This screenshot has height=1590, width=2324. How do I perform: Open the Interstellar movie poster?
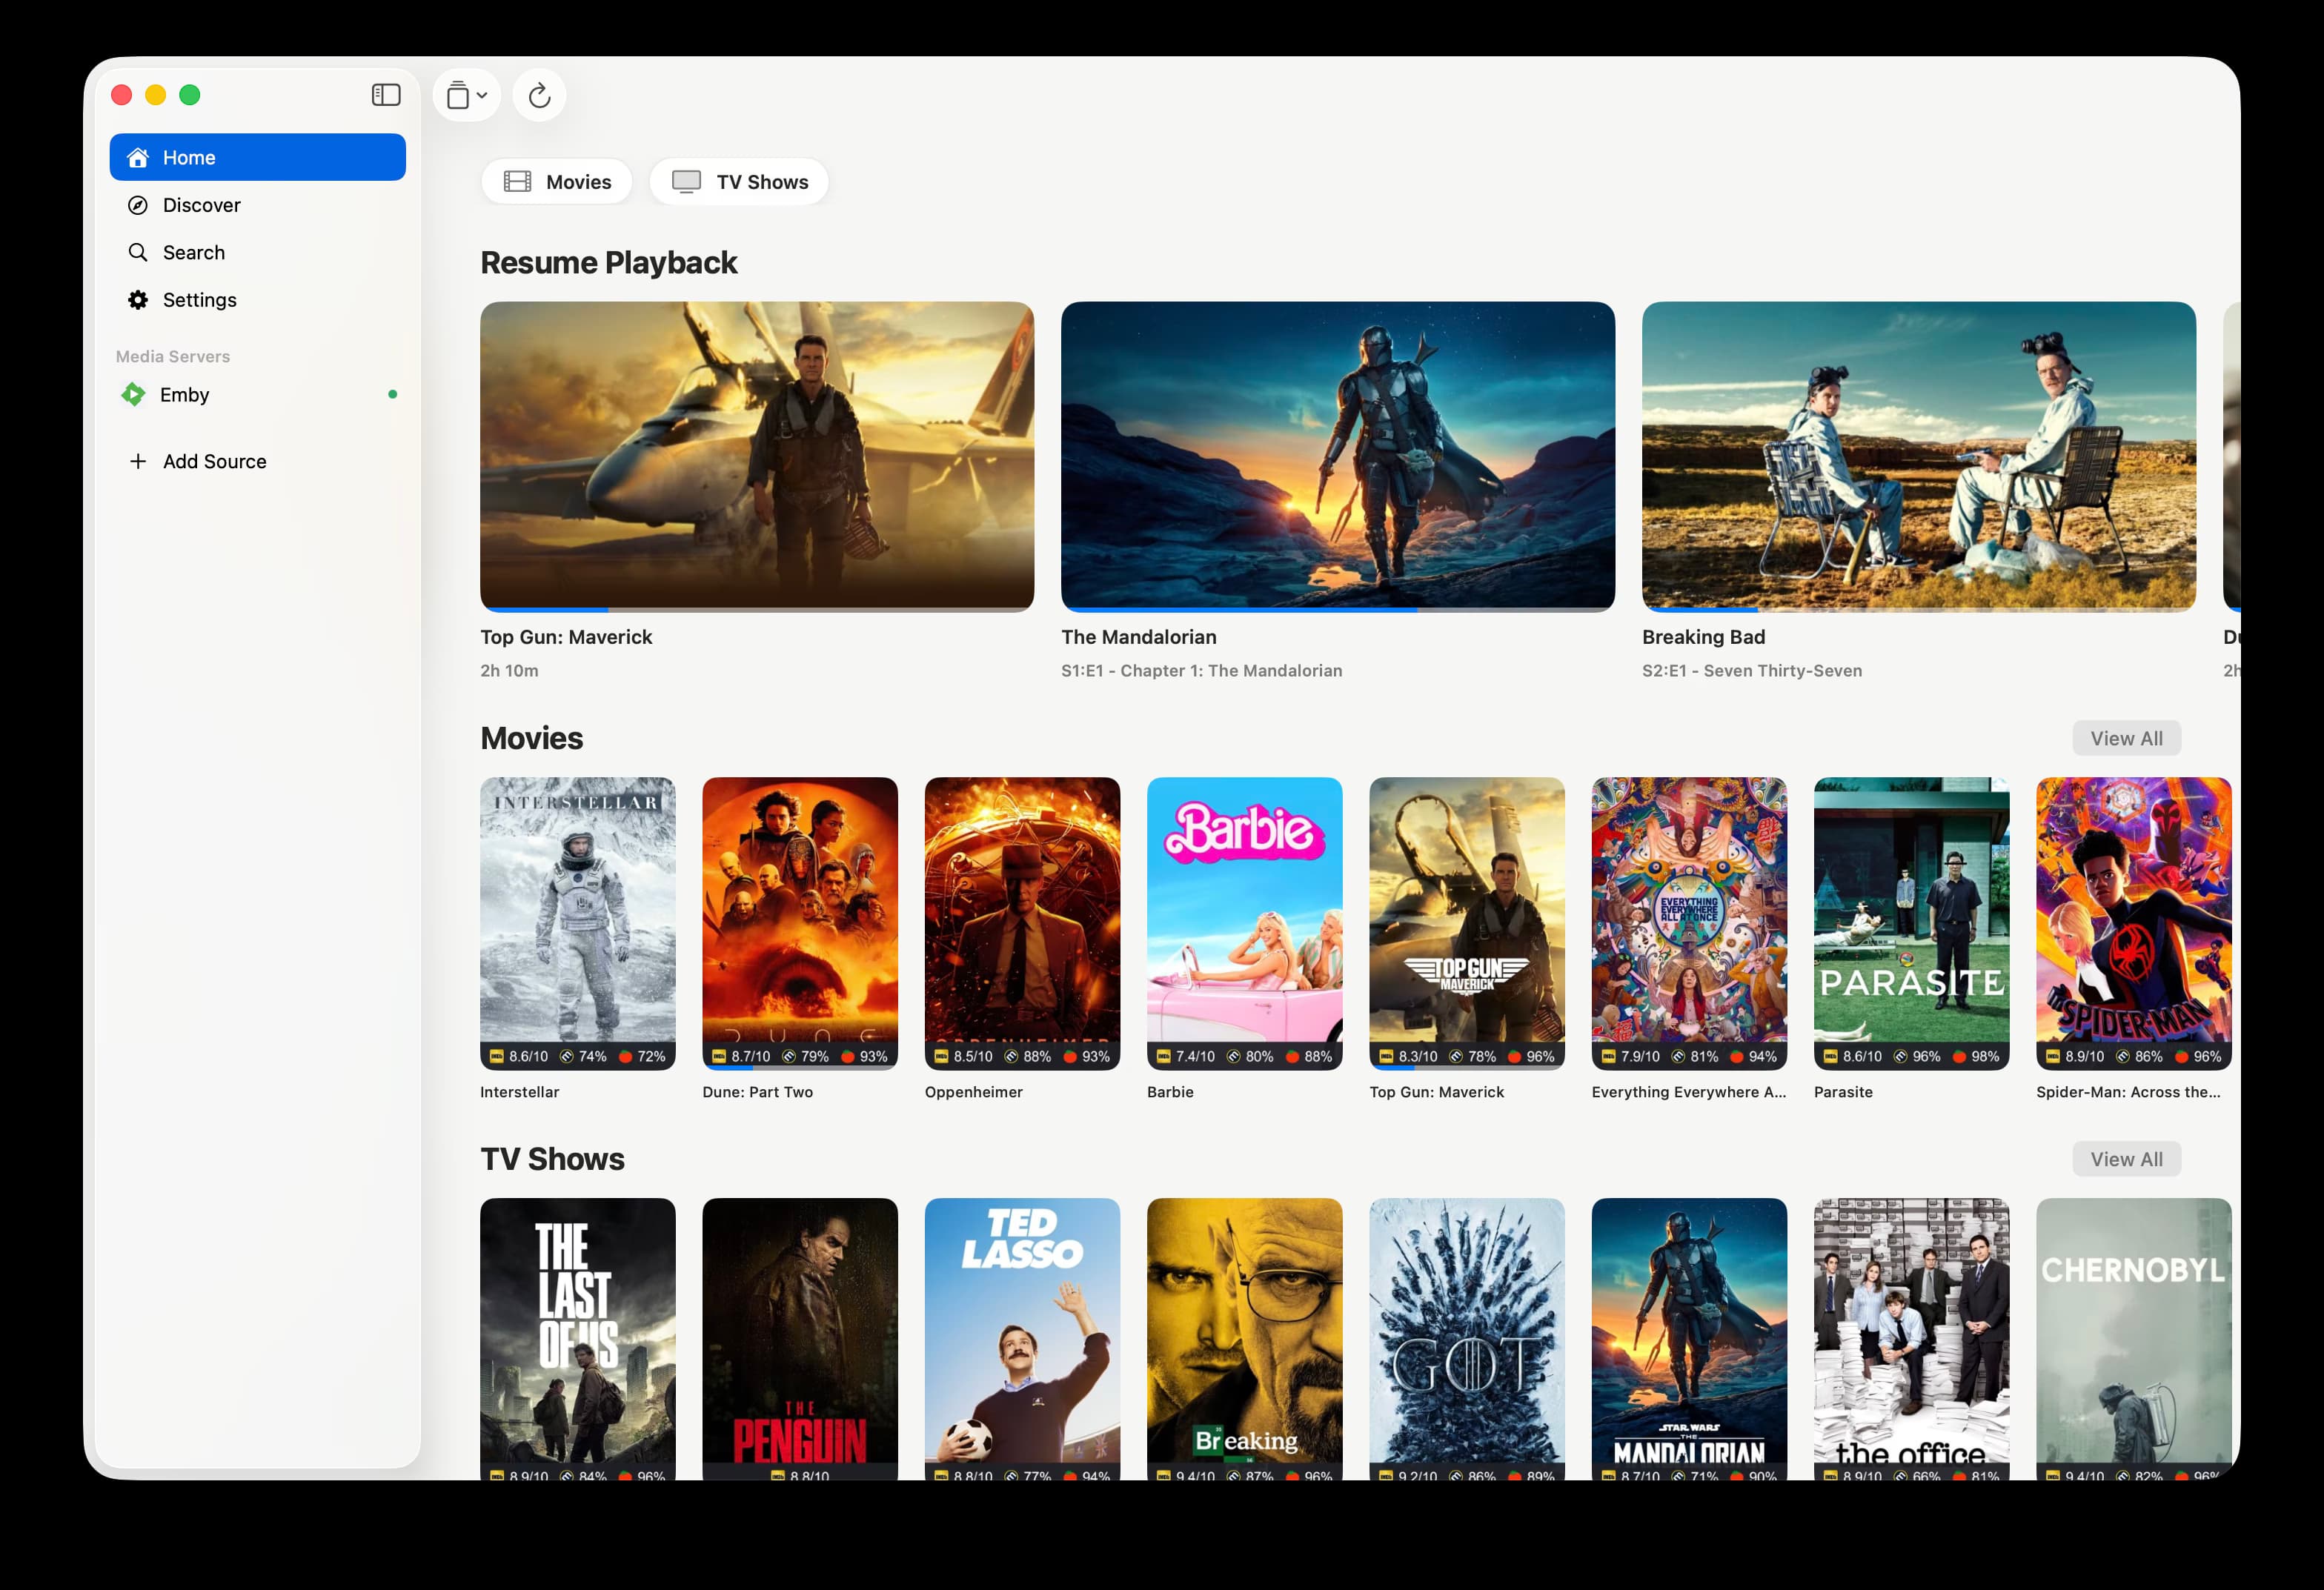(x=578, y=923)
